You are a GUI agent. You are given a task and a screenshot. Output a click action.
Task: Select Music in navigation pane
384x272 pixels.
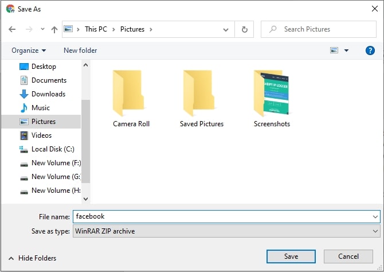coord(41,108)
